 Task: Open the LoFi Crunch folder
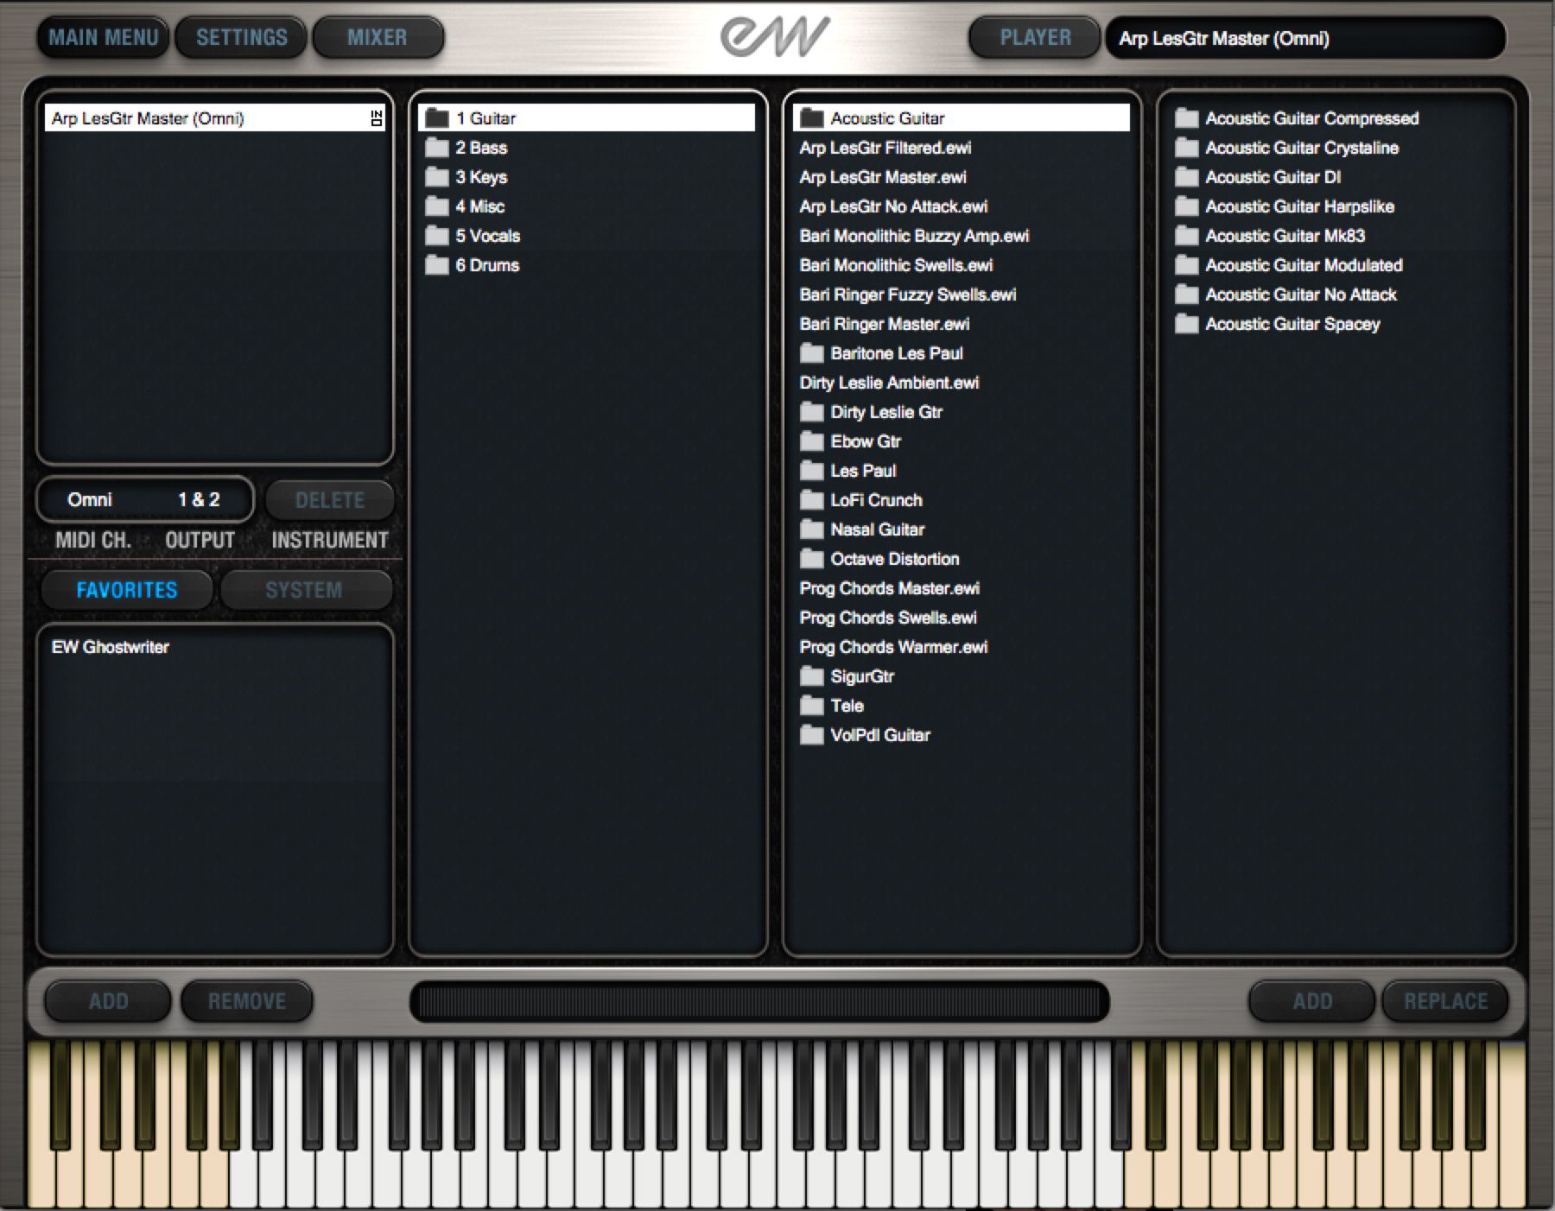point(861,500)
